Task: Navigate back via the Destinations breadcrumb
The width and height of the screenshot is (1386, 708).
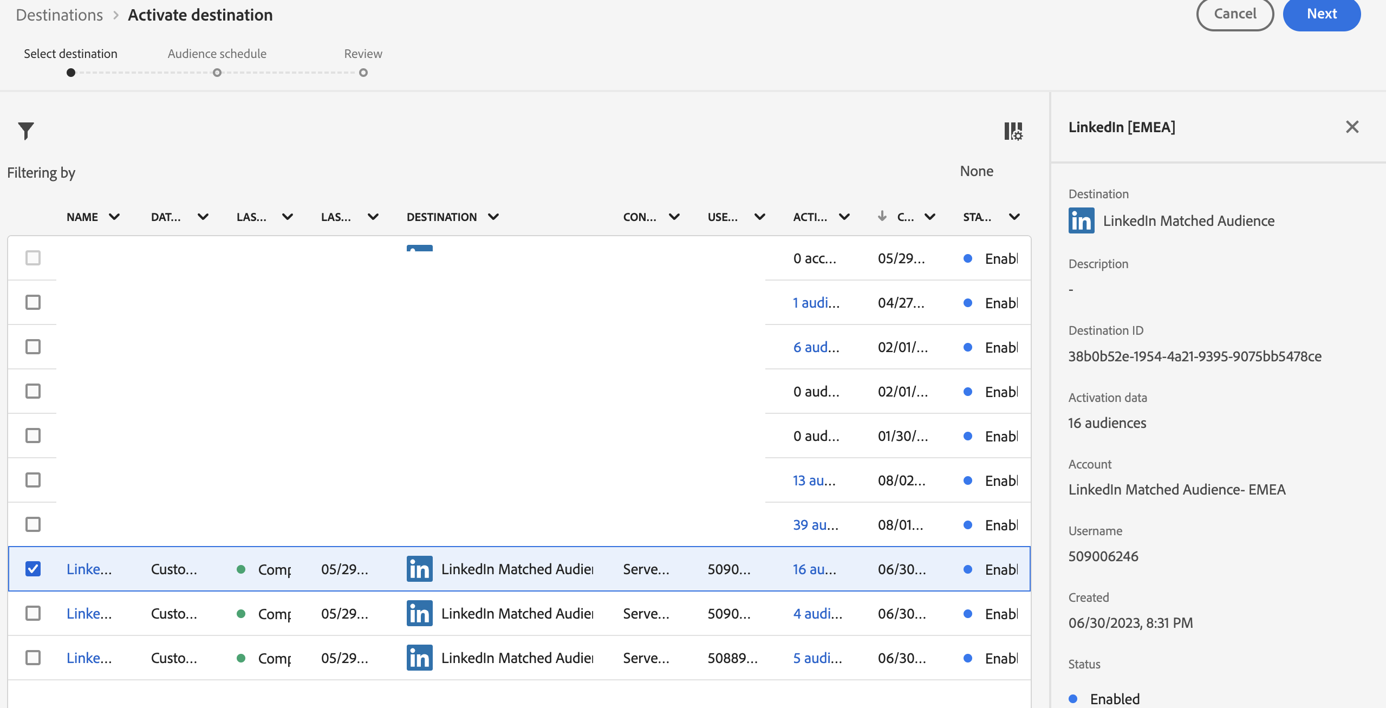Action: [59, 15]
